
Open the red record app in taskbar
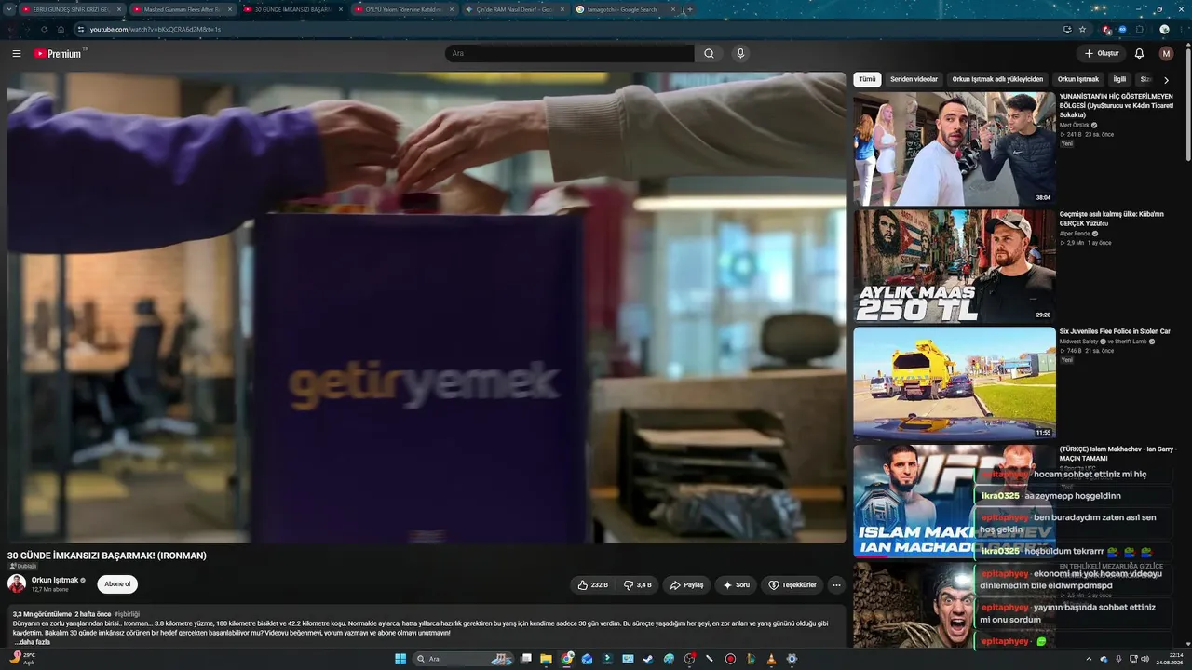730,659
